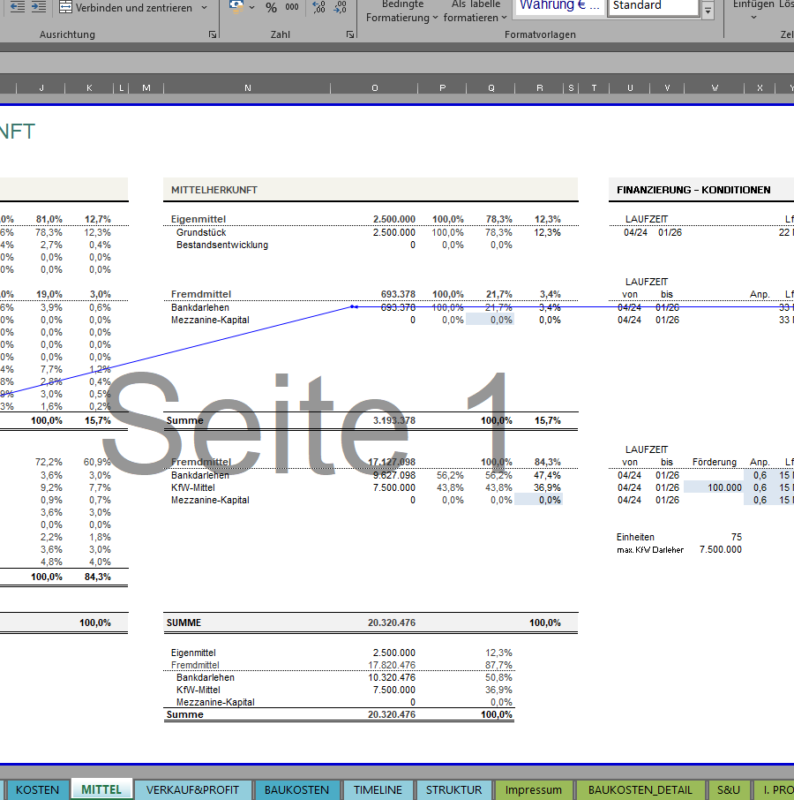Screen dimensions: 794x800
Task: Apply thousands separator format (000)
Action: point(292,8)
